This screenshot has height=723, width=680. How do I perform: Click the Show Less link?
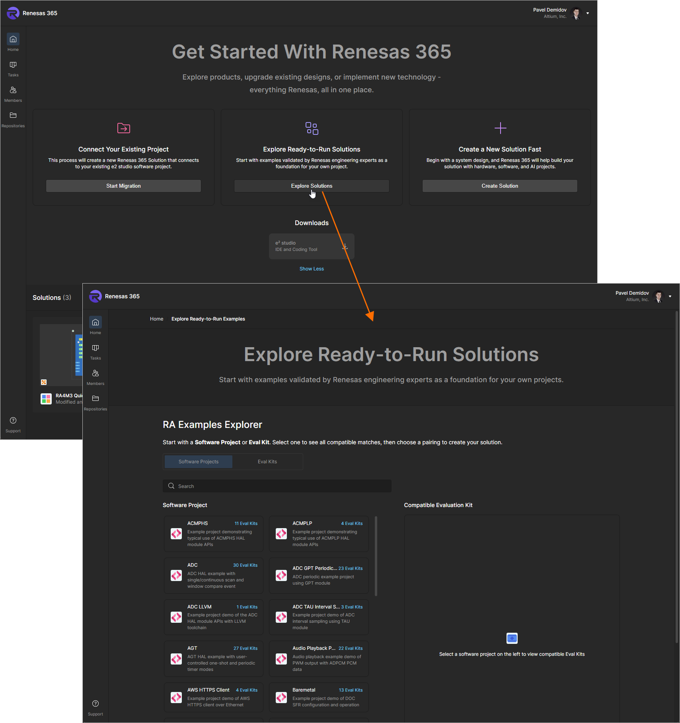[312, 269]
